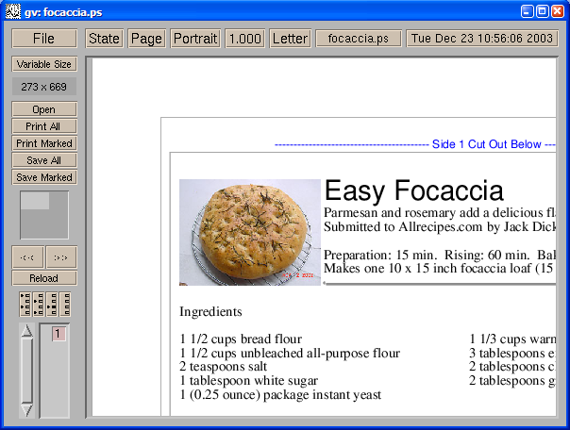Open the State menu
Image resolution: width=570 pixels, height=430 pixels.
click(104, 39)
